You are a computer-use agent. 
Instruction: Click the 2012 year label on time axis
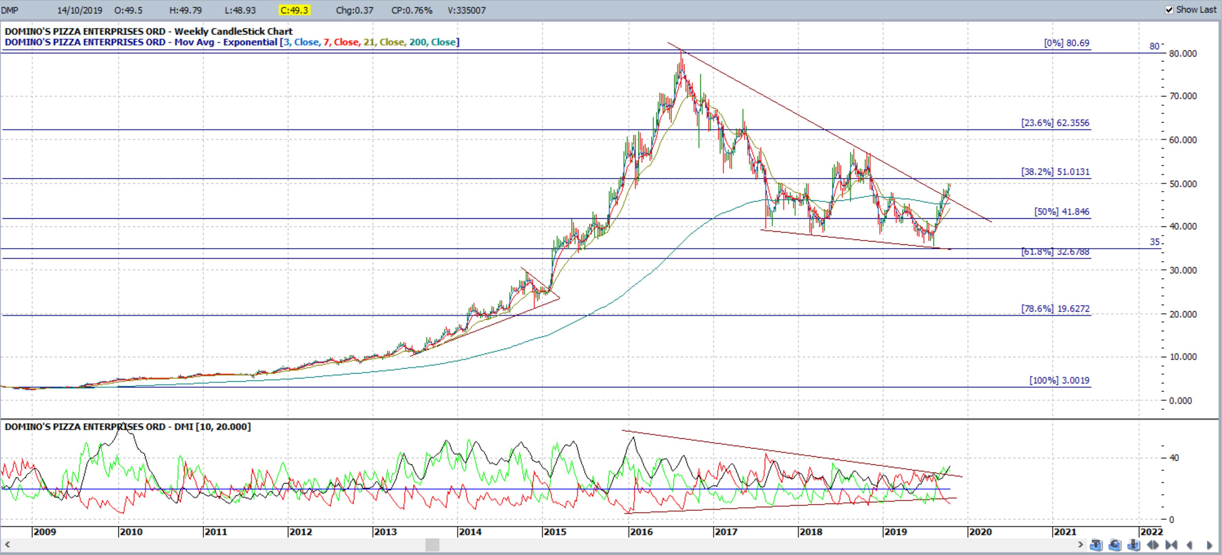[301, 532]
